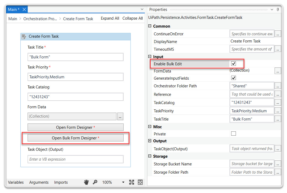The width and height of the screenshot is (287, 193).
Task: Collapse the Common properties section
Action: 150,26
